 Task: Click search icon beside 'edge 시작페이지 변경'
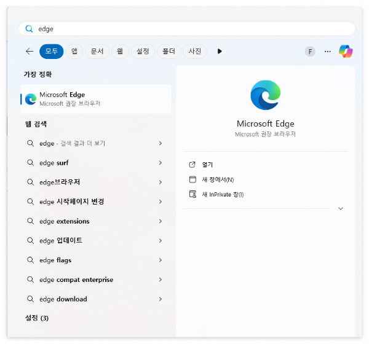[30, 201]
